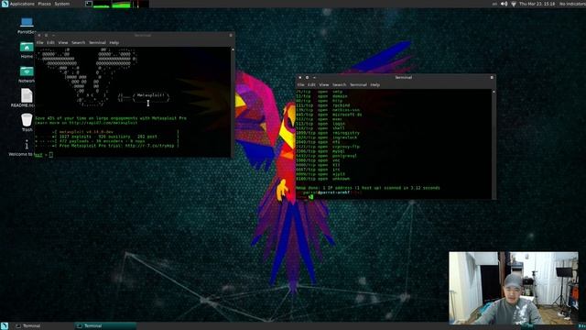This screenshot has height=330, width=586.
Task: Open the Home folder desktop icon
Action: [x=27, y=49]
